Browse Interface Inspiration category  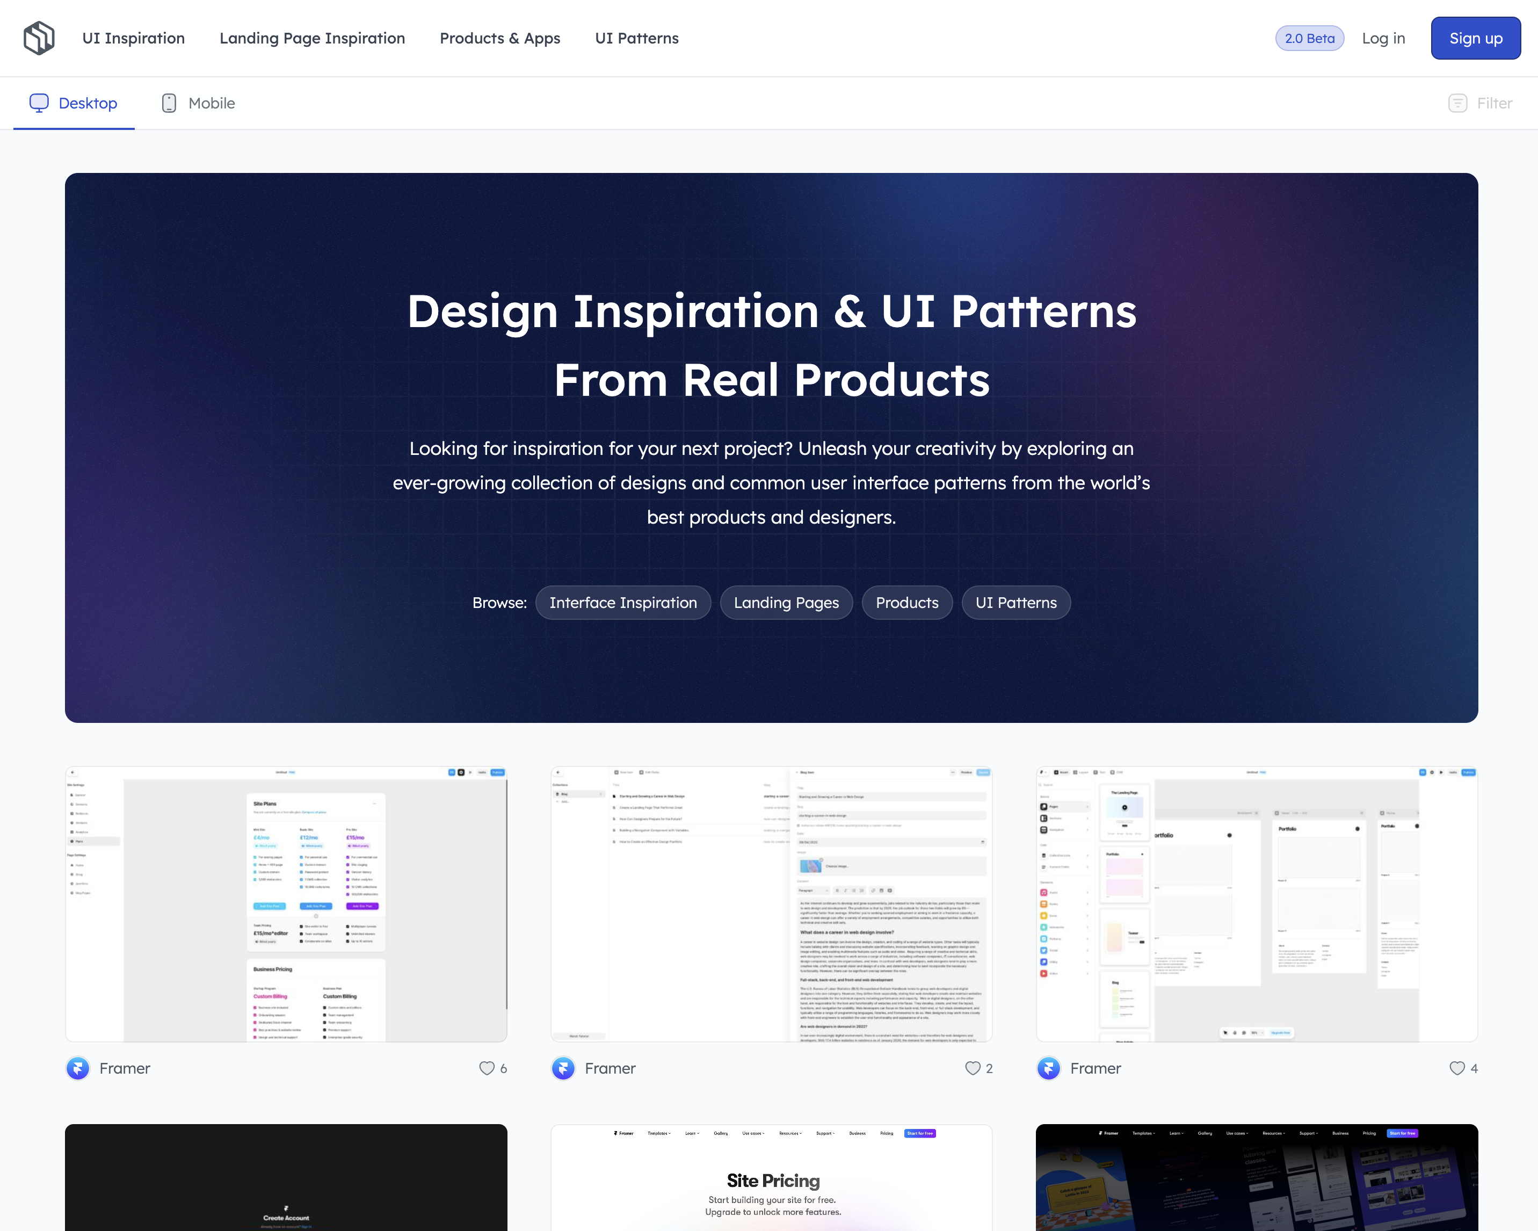point(624,602)
